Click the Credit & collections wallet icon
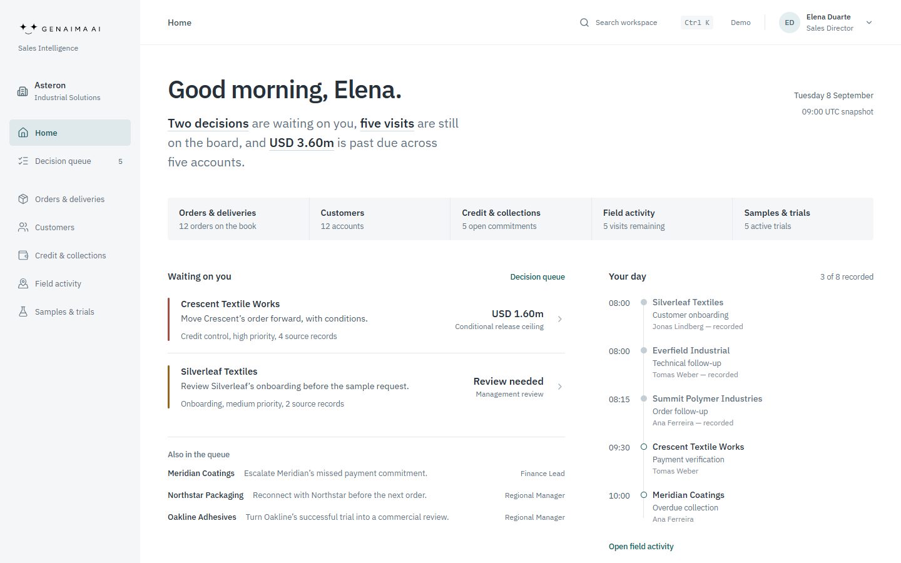This screenshot has width=901, height=563. coord(23,255)
